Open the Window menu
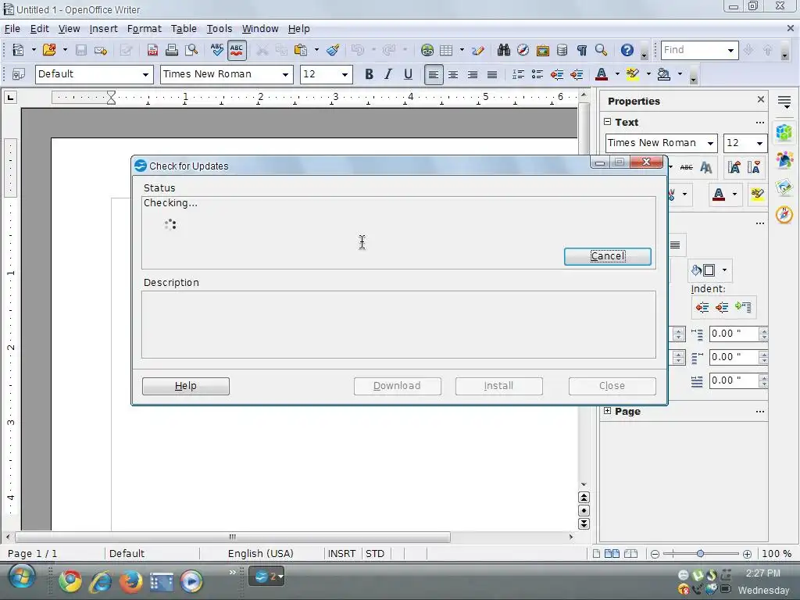Image resolution: width=800 pixels, height=600 pixels. (x=260, y=29)
